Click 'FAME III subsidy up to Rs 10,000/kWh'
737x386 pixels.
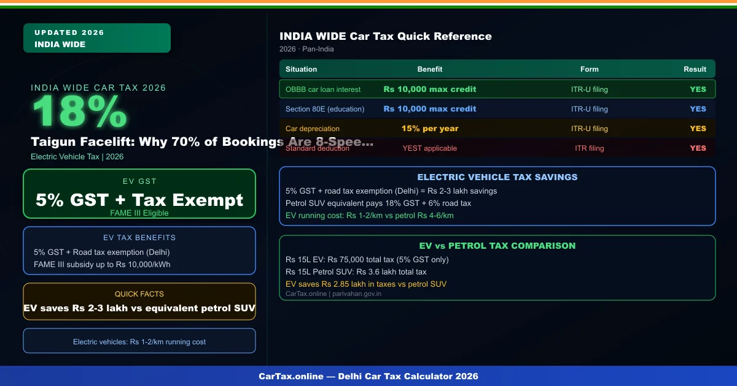pos(102,265)
